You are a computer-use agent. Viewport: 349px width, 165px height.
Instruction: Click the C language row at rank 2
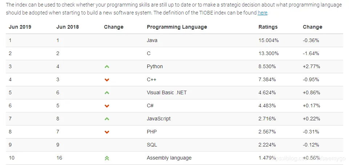point(174,54)
